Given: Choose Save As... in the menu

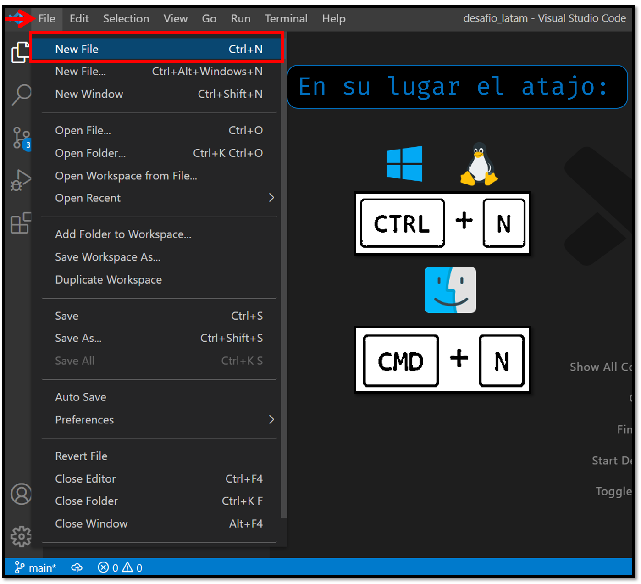Looking at the screenshot, I should [x=159, y=338].
